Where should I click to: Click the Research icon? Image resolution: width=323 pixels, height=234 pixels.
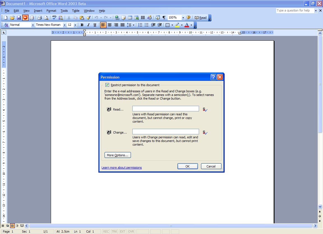61,18
